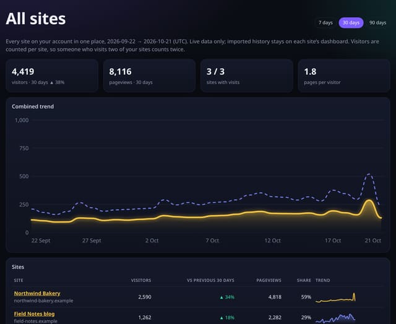
Task: Click the 21 Oct axis label
Action: pos(373,241)
